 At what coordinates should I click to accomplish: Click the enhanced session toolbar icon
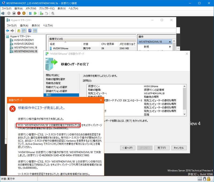(x=53, y=13)
